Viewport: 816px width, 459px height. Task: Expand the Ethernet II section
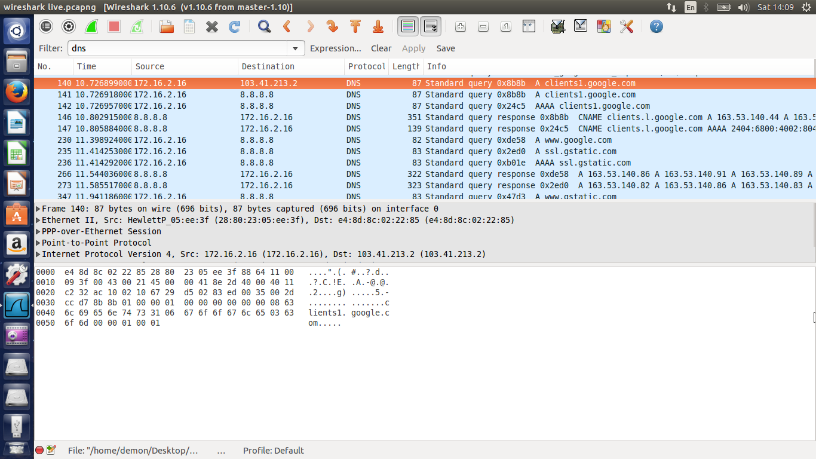click(38, 220)
